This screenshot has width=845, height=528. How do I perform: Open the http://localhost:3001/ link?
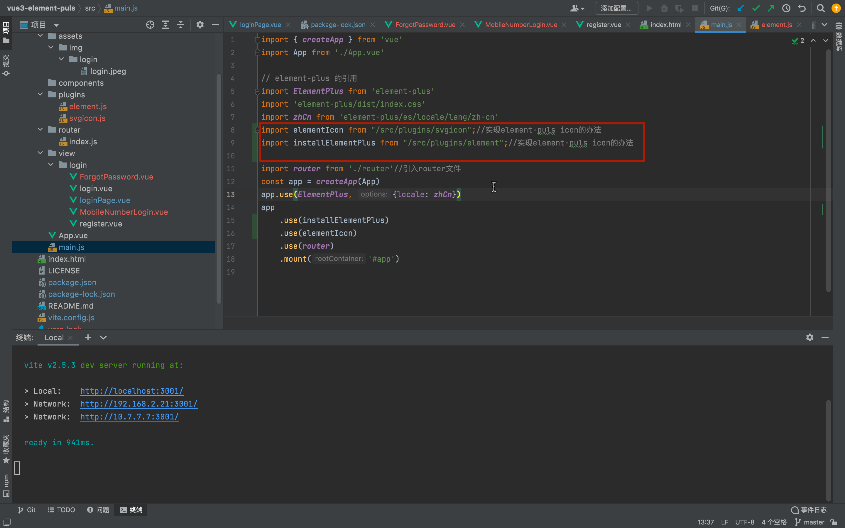[x=132, y=391]
